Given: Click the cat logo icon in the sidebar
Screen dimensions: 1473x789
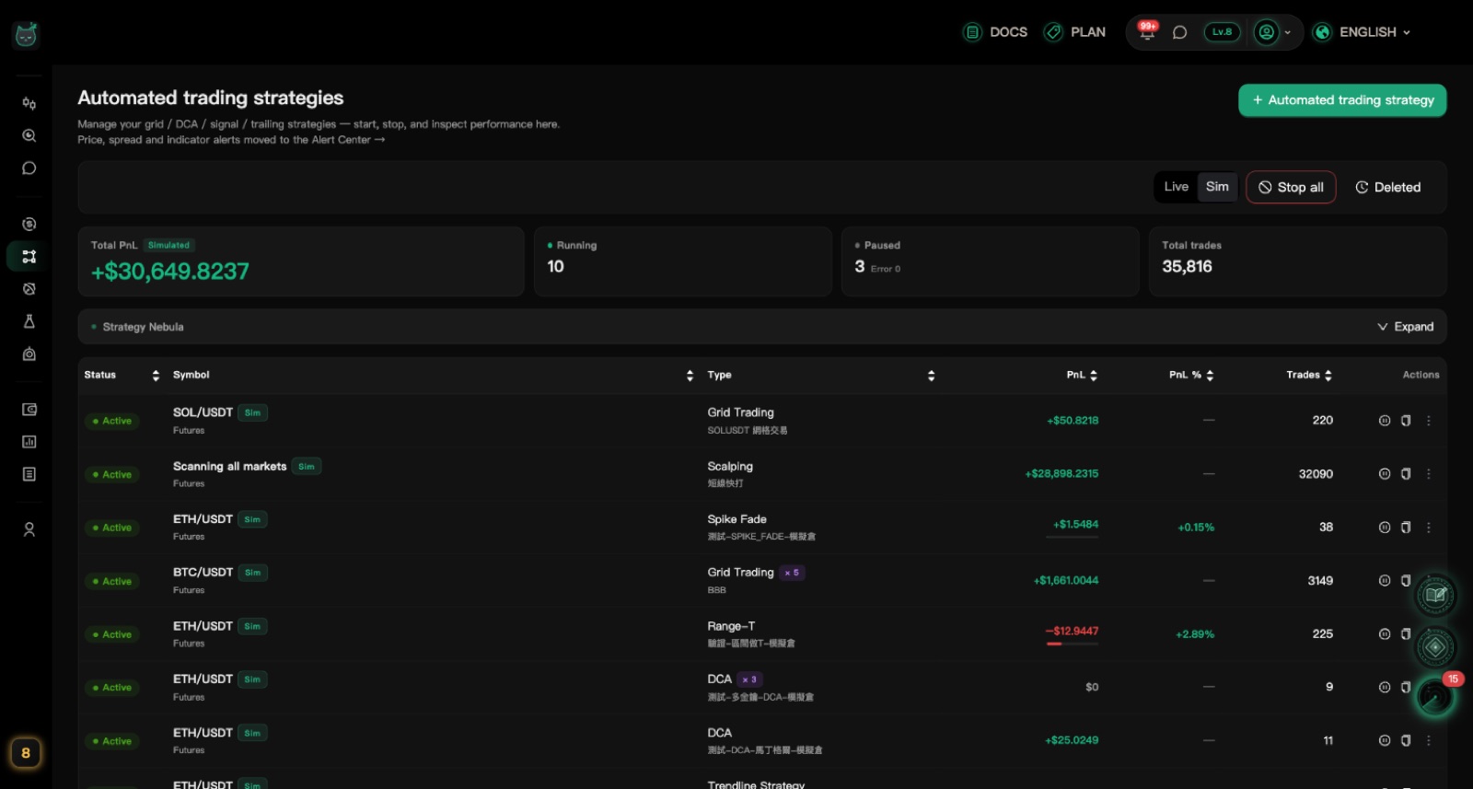Looking at the screenshot, I should click(26, 35).
